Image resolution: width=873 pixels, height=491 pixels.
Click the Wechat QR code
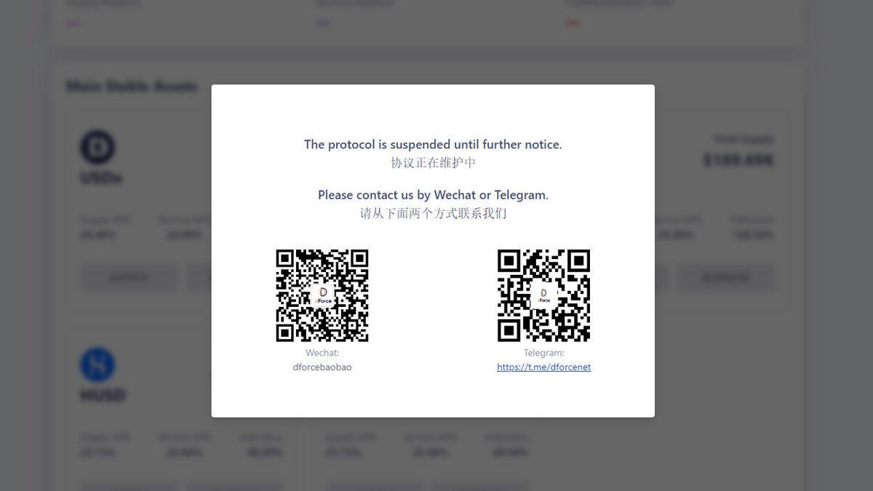(322, 295)
